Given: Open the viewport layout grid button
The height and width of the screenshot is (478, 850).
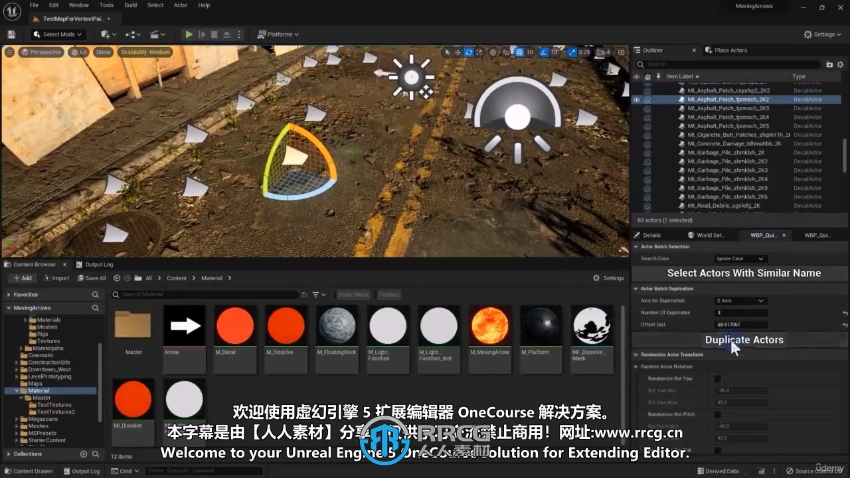Looking at the screenshot, I should click(x=622, y=52).
